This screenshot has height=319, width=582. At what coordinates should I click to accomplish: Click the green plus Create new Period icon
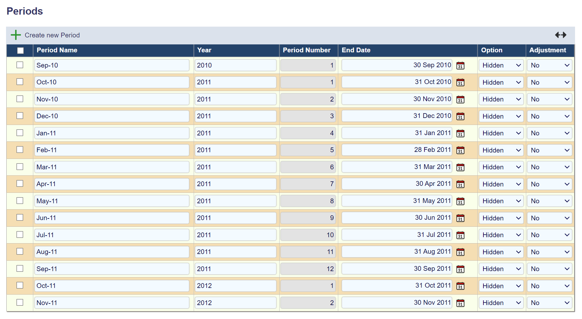[16, 35]
